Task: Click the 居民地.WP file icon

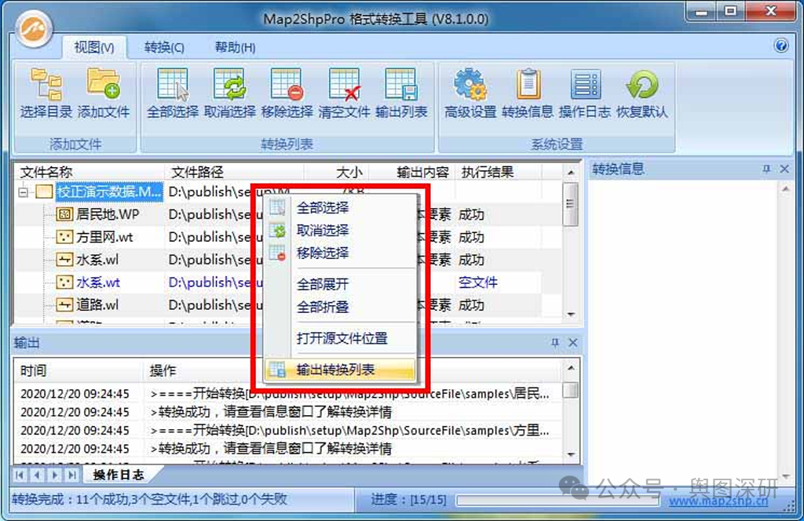Action: coord(64,214)
